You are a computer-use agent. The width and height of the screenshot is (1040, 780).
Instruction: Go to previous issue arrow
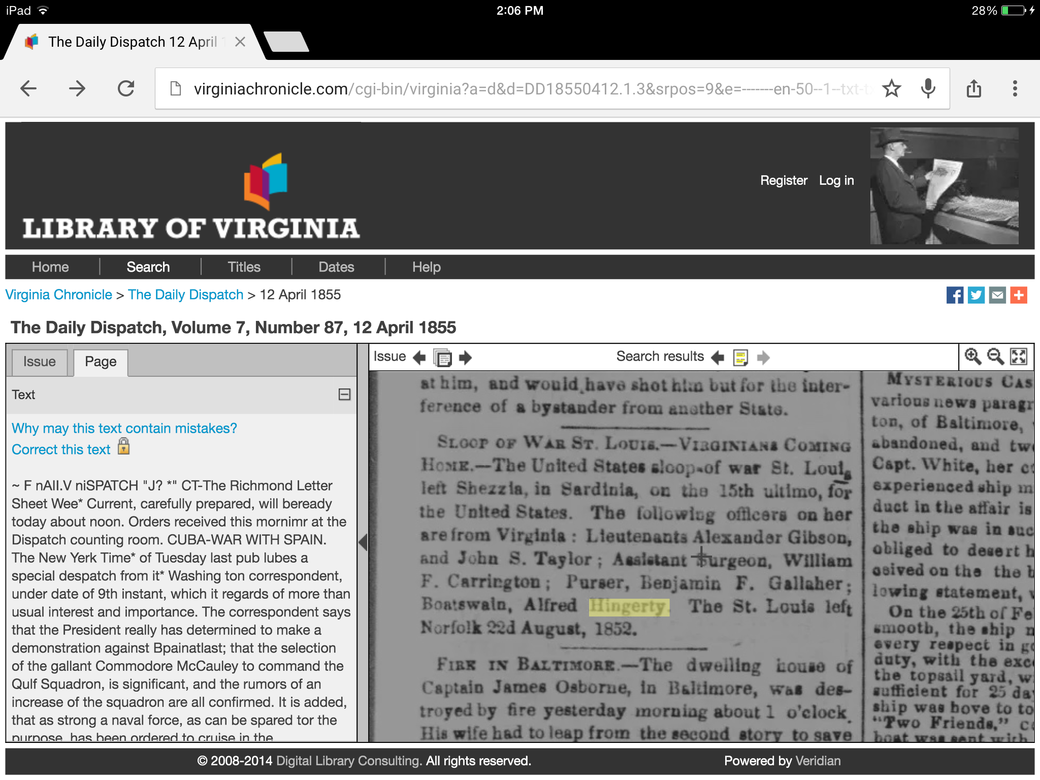coord(419,357)
